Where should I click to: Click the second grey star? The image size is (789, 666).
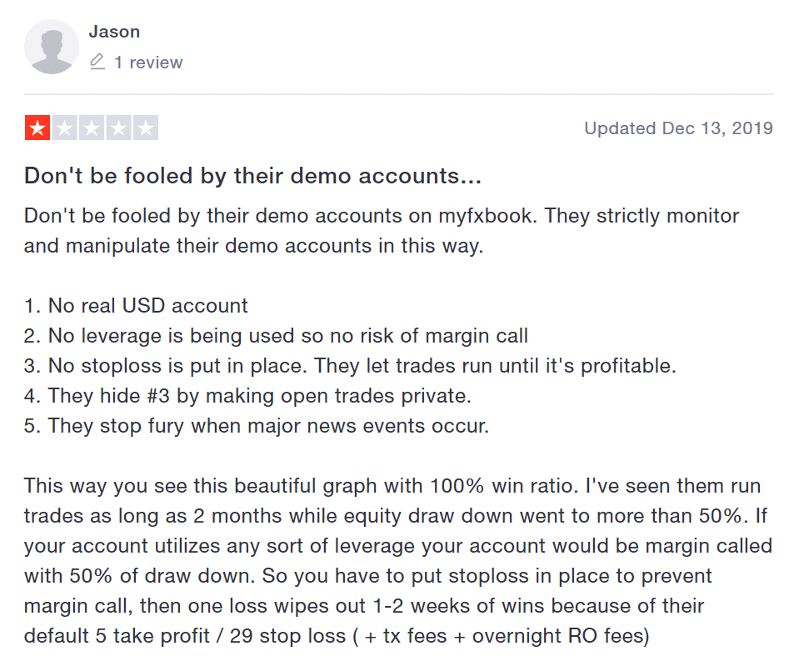pyautogui.click(x=64, y=128)
